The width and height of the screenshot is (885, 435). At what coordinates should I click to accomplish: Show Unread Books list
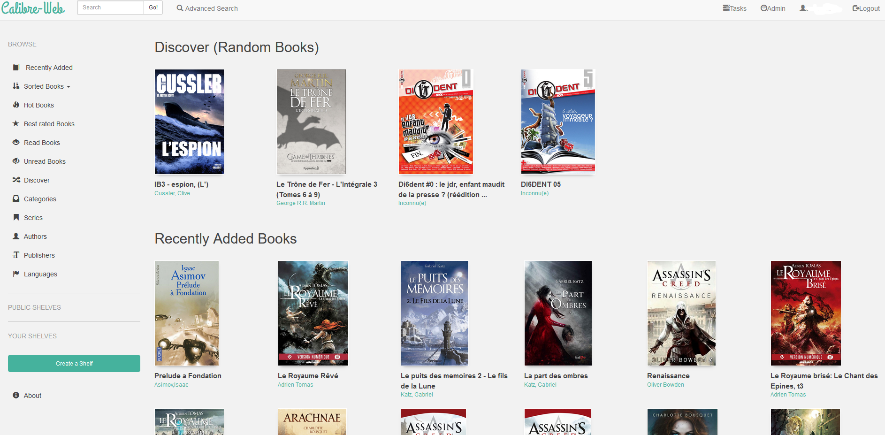(45, 161)
